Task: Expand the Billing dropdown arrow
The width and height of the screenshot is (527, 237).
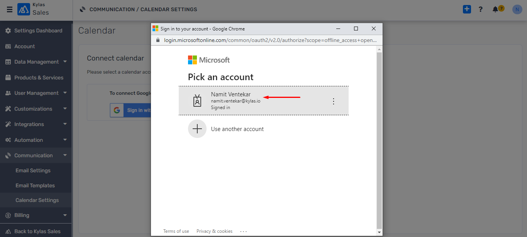Action: click(65, 215)
